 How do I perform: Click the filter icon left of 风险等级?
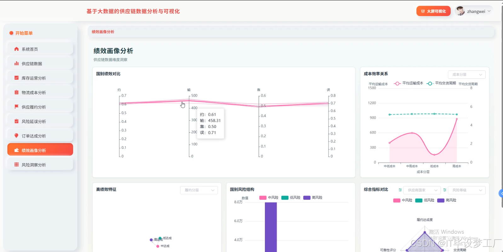pyautogui.click(x=445, y=190)
